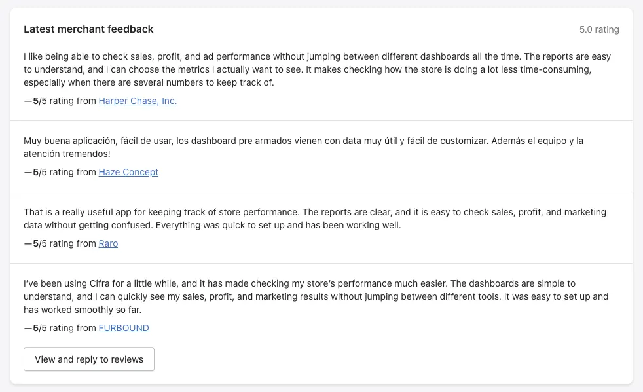643x392 pixels.
Task: Open the Harper Chase, Inc. merchant link
Action: [138, 101]
